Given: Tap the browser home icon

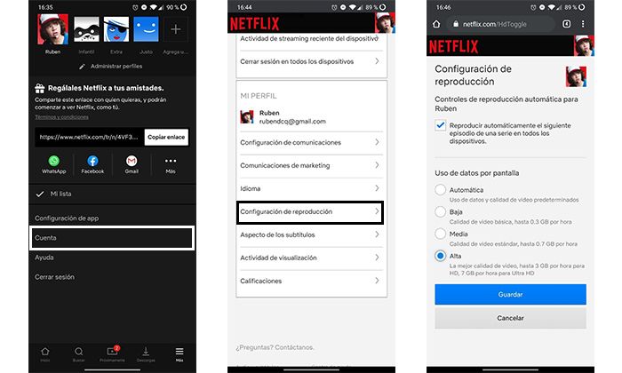Looking at the screenshot, I should click(x=436, y=24).
